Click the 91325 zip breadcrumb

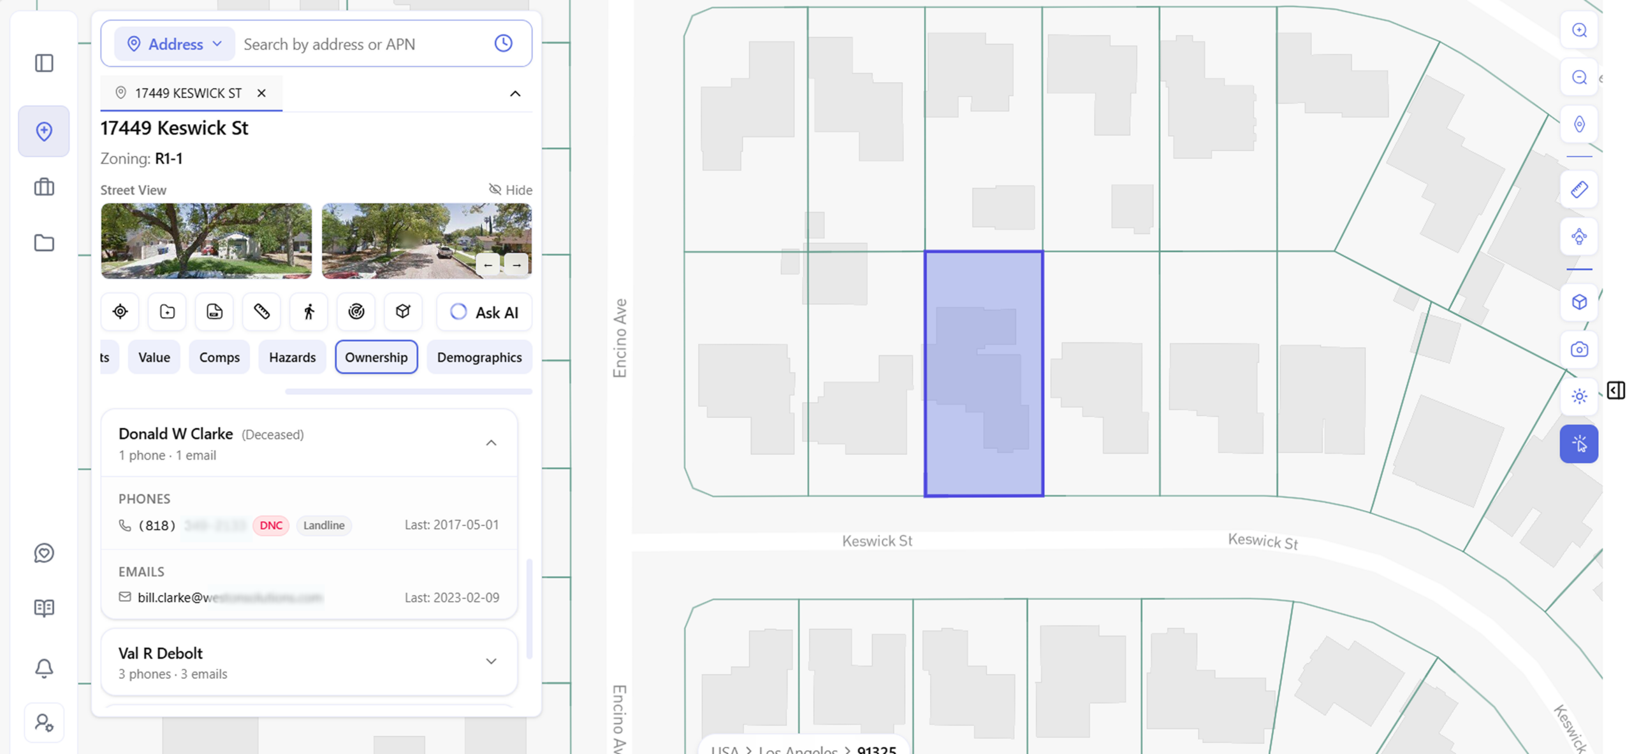[x=876, y=750]
